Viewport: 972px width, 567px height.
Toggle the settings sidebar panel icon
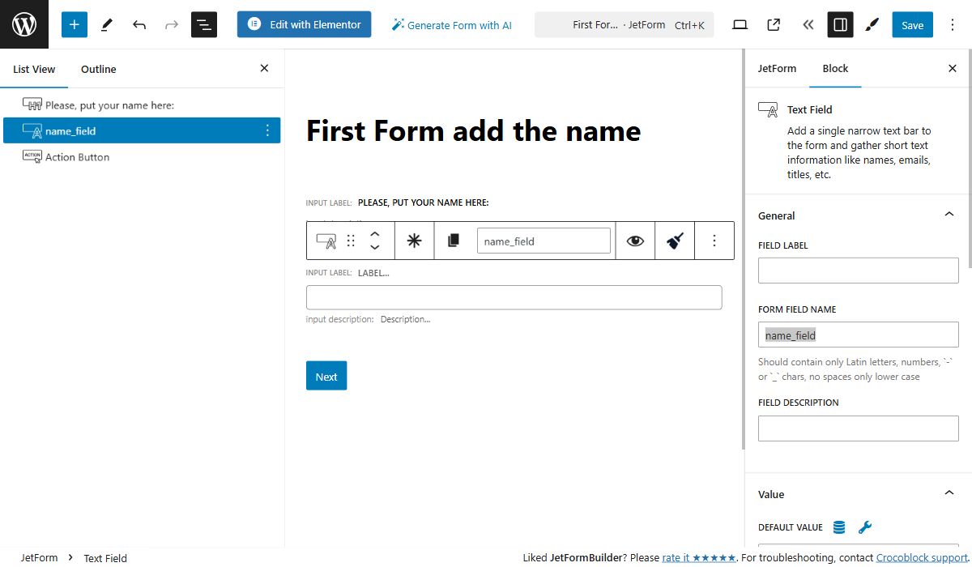click(x=840, y=24)
